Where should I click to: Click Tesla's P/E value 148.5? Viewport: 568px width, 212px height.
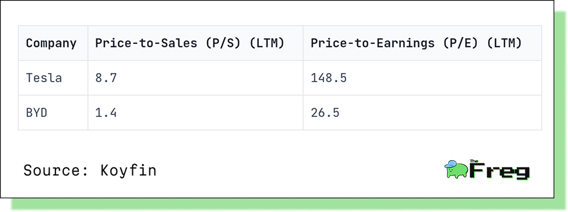pyautogui.click(x=328, y=78)
